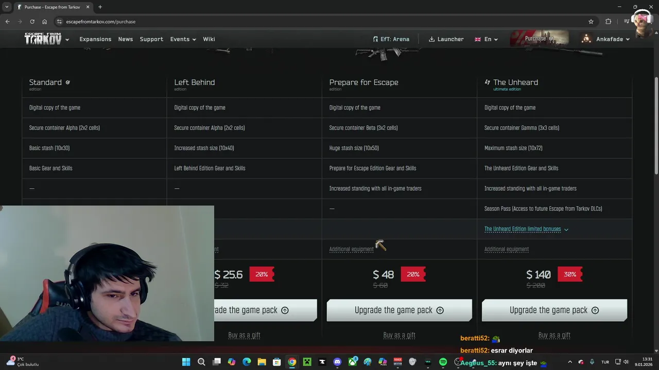Click the $ 140 price text

click(539, 274)
